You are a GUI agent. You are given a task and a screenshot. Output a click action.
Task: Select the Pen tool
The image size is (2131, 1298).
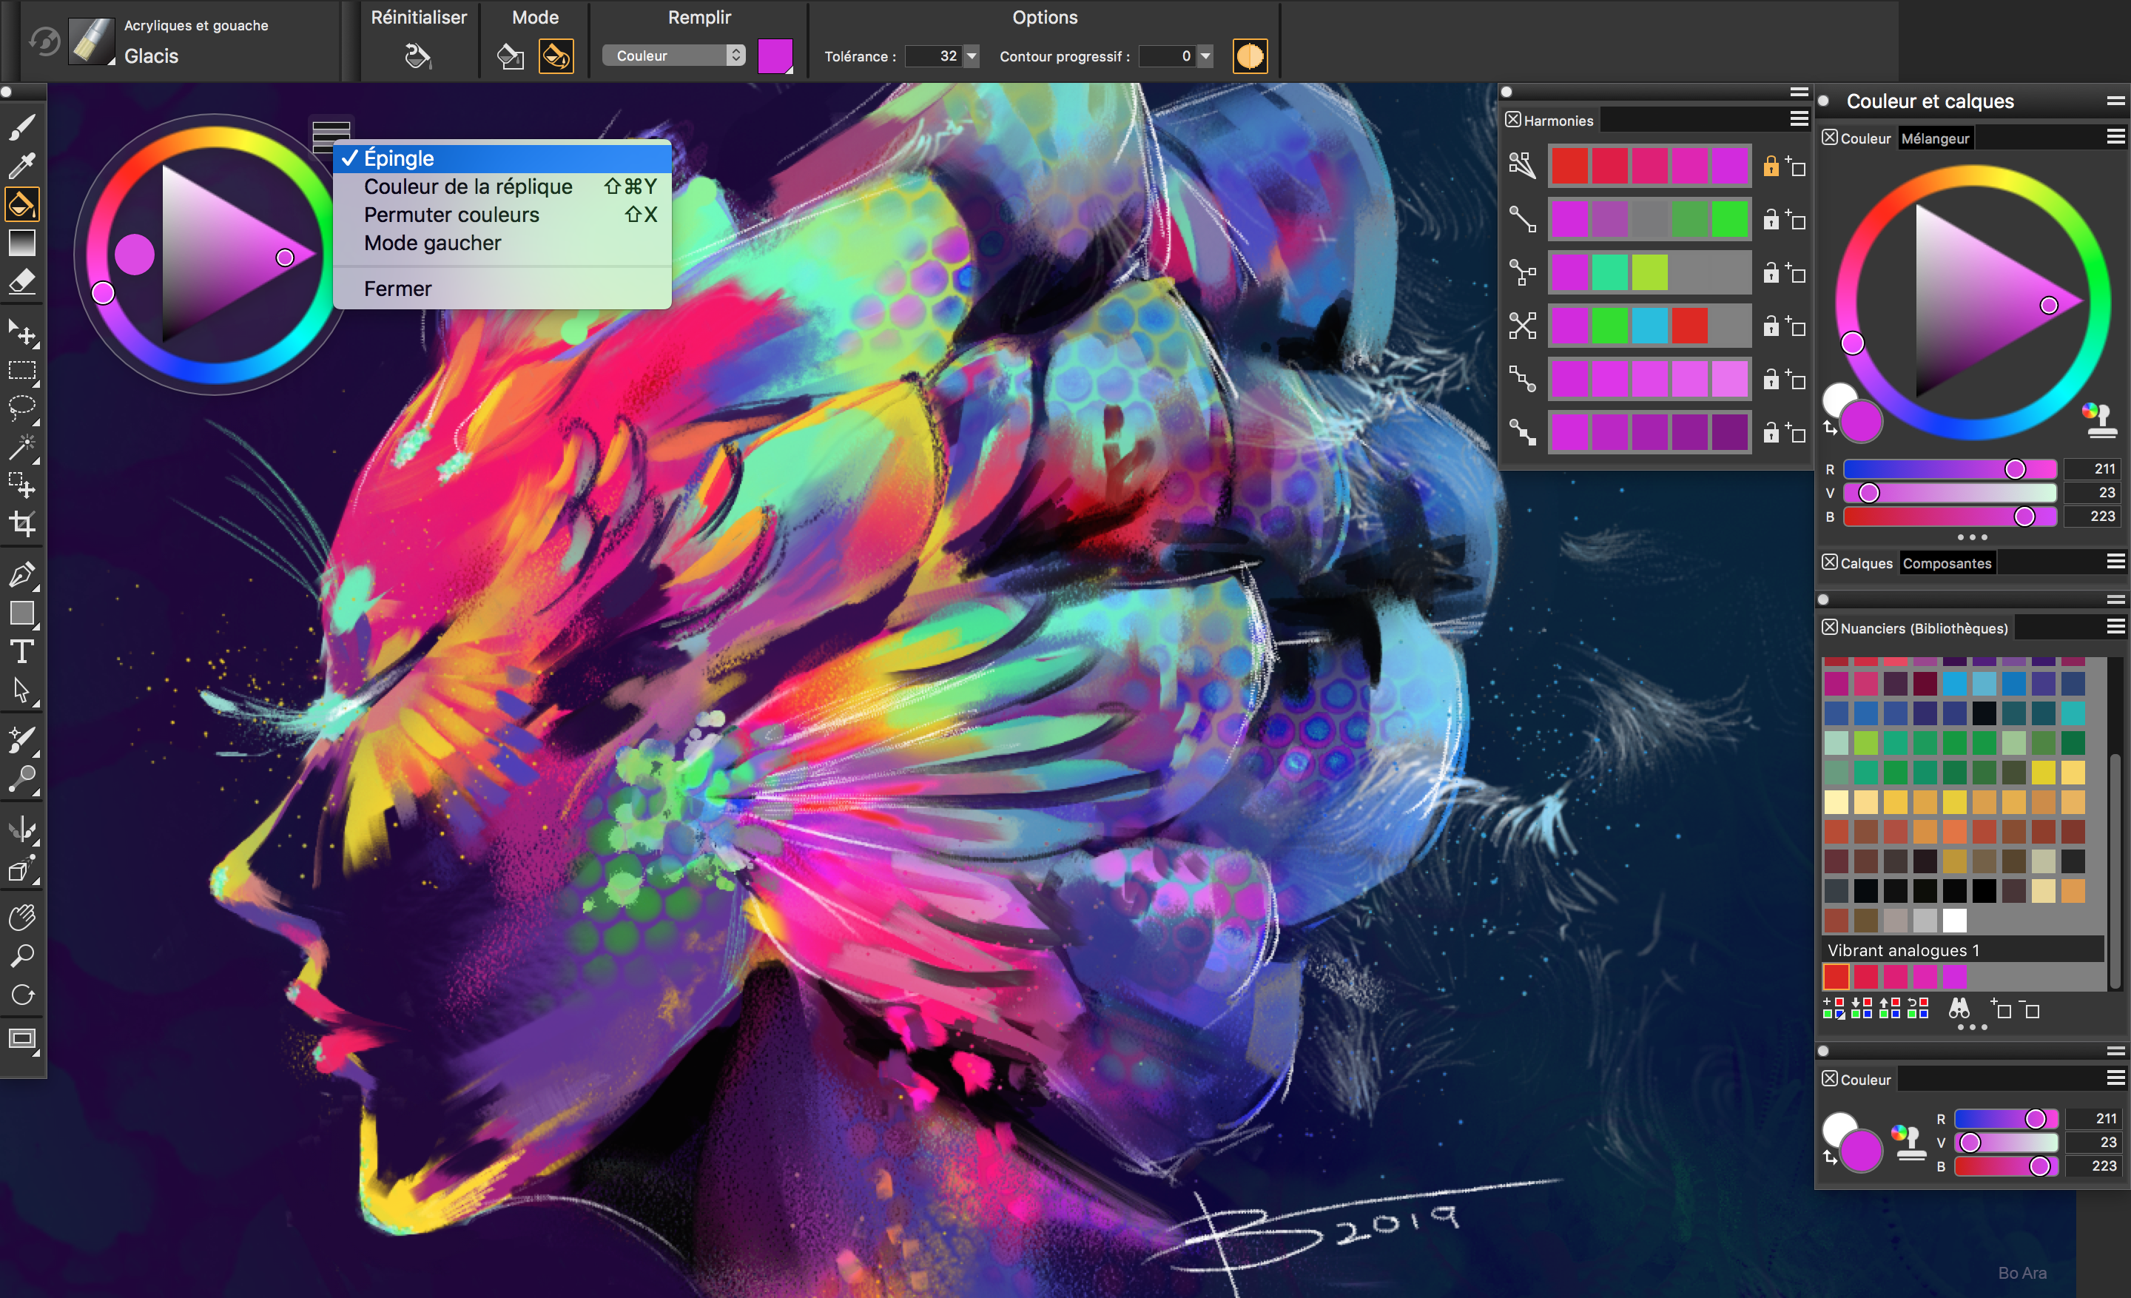[21, 574]
